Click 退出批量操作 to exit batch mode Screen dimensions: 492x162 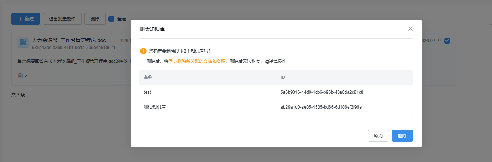coord(62,19)
